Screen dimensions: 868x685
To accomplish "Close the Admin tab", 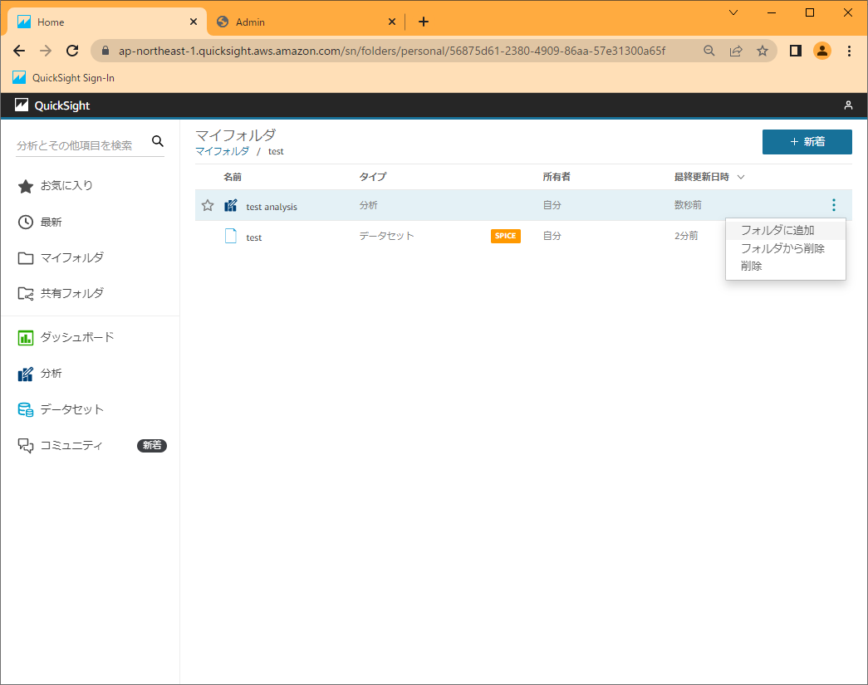I will coord(392,22).
